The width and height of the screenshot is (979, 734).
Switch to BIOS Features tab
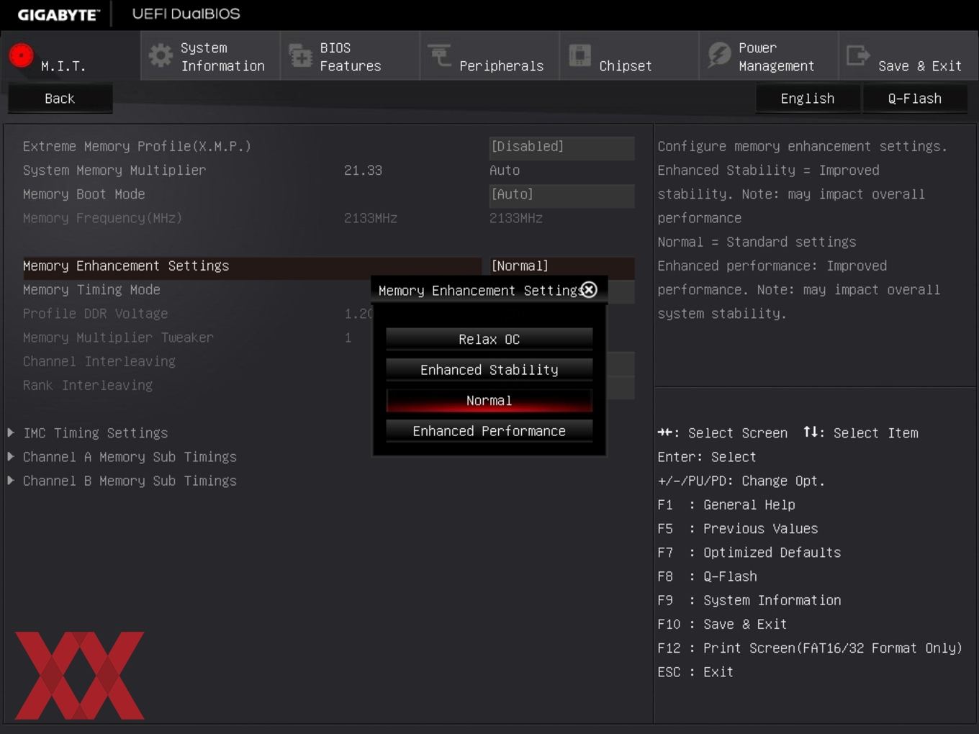(x=350, y=56)
